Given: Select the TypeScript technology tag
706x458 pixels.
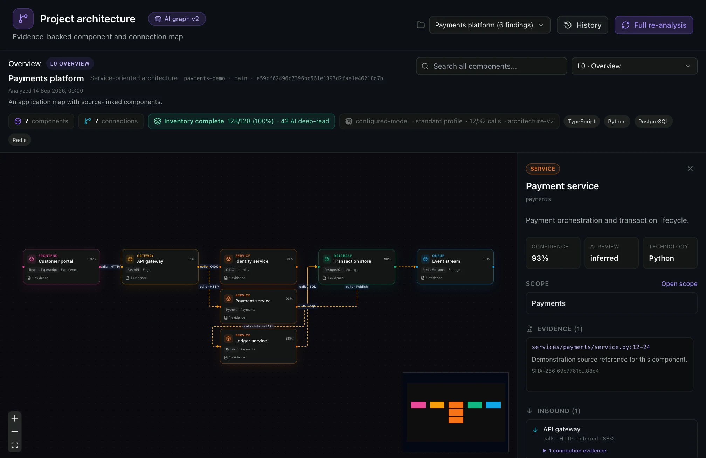Looking at the screenshot, I should pos(581,121).
